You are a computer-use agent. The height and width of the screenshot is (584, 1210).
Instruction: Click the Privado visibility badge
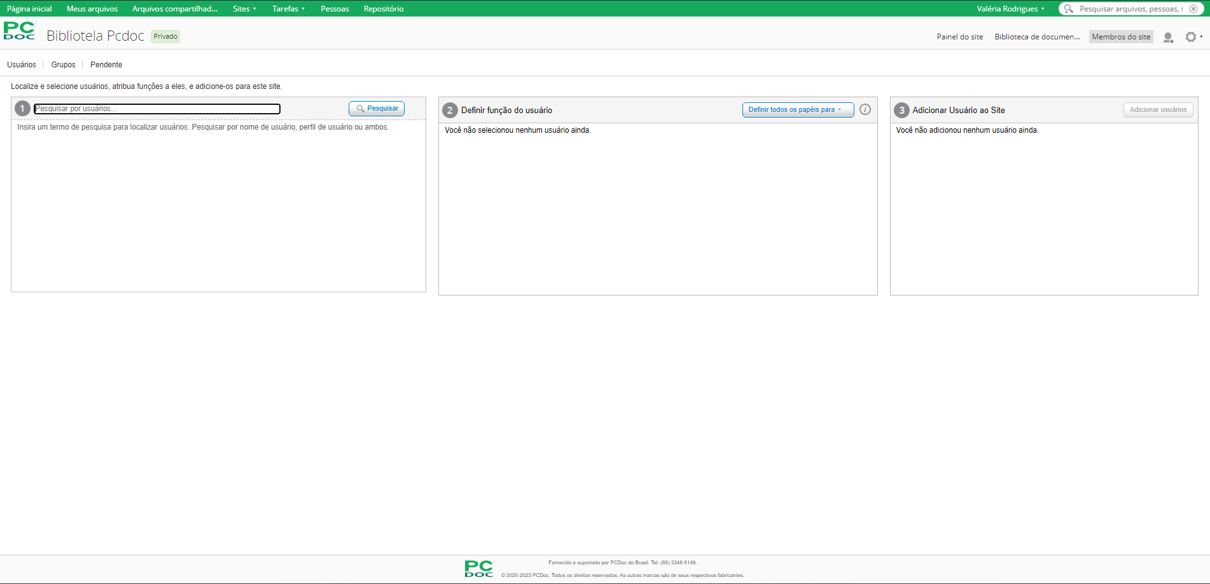(165, 36)
